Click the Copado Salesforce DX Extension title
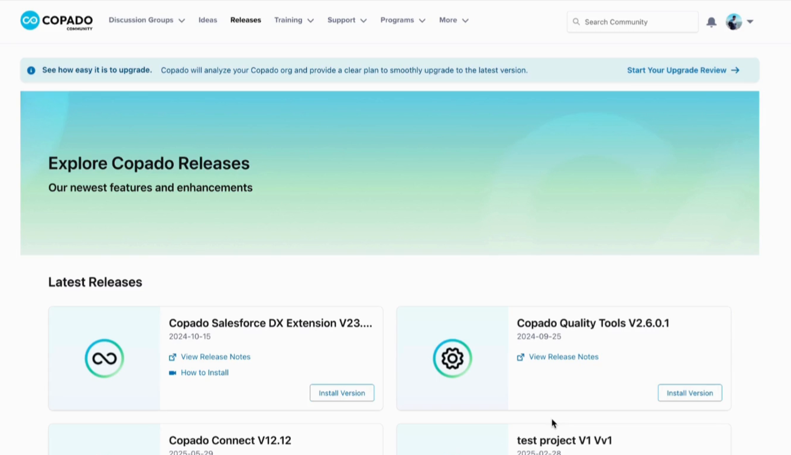The height and width of the screenshot is (455, 791). 271,323
